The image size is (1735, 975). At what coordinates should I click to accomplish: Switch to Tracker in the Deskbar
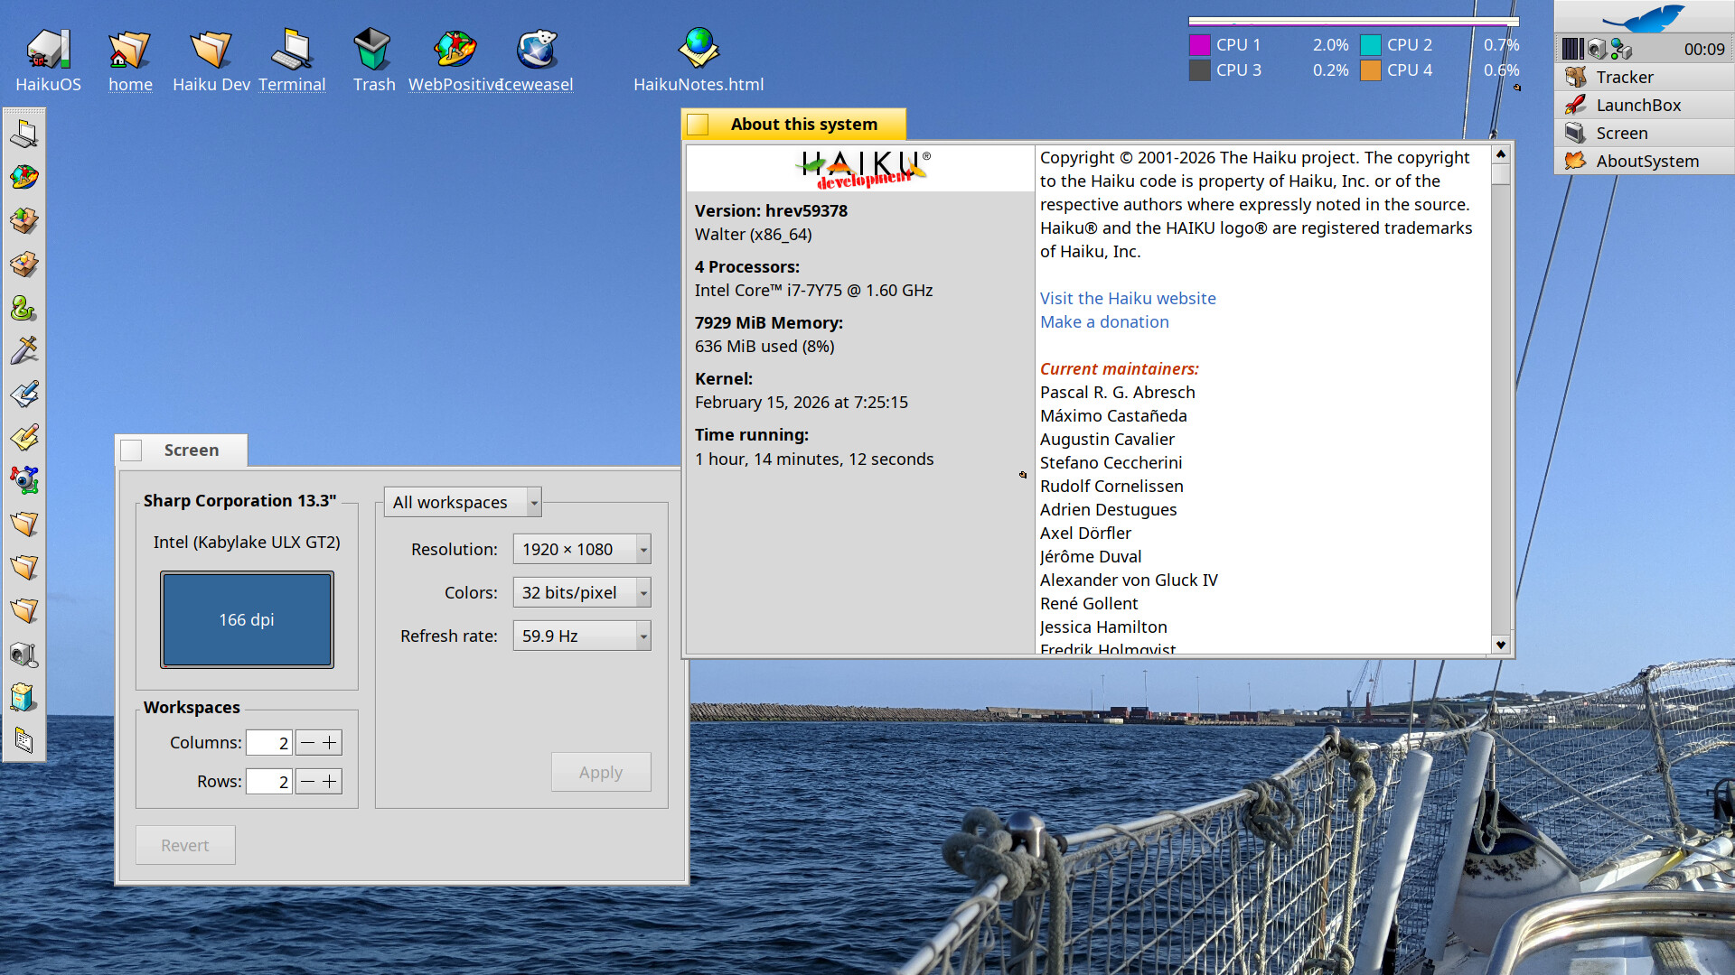[x=1624, y=78]
